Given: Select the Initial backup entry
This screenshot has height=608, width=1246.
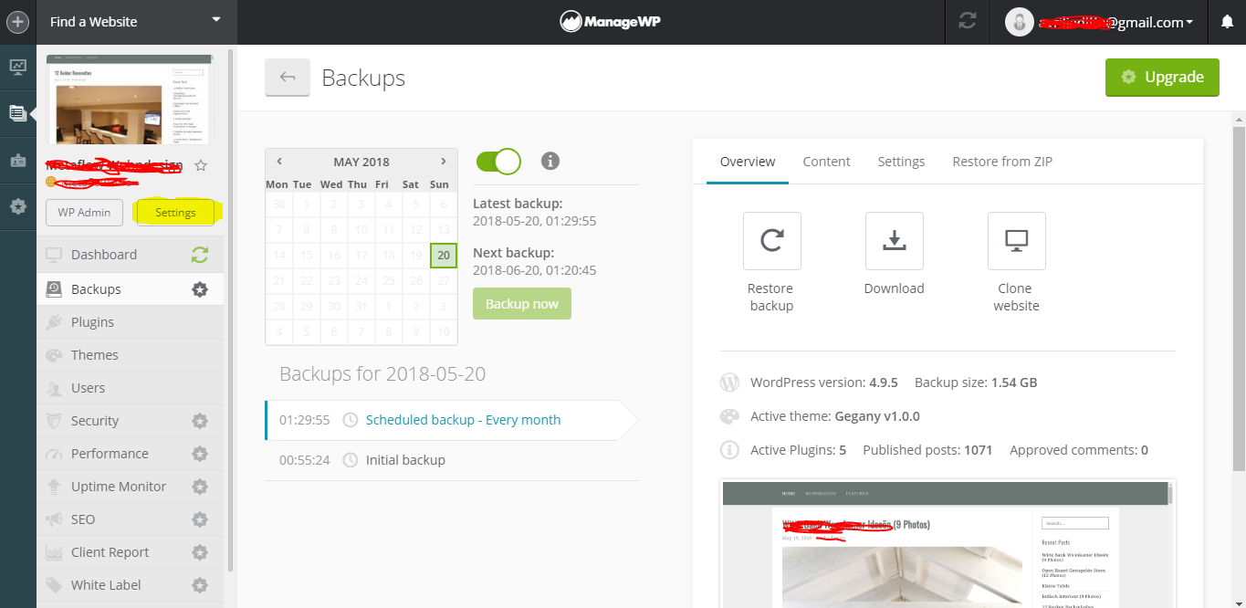Looking at the screenshot, I should (452, 460).
